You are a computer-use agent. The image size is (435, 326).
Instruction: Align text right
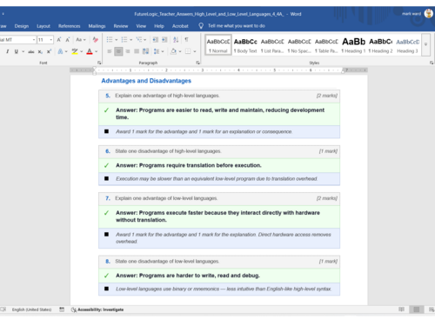pyautogui.click(x=127, y=51)
